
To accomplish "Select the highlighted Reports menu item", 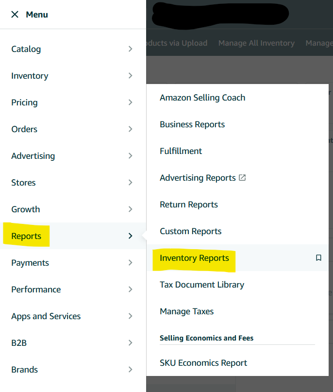I will pos(26,236).
